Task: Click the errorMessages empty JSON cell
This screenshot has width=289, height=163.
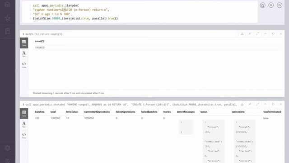Action: (x=186, y=127)
